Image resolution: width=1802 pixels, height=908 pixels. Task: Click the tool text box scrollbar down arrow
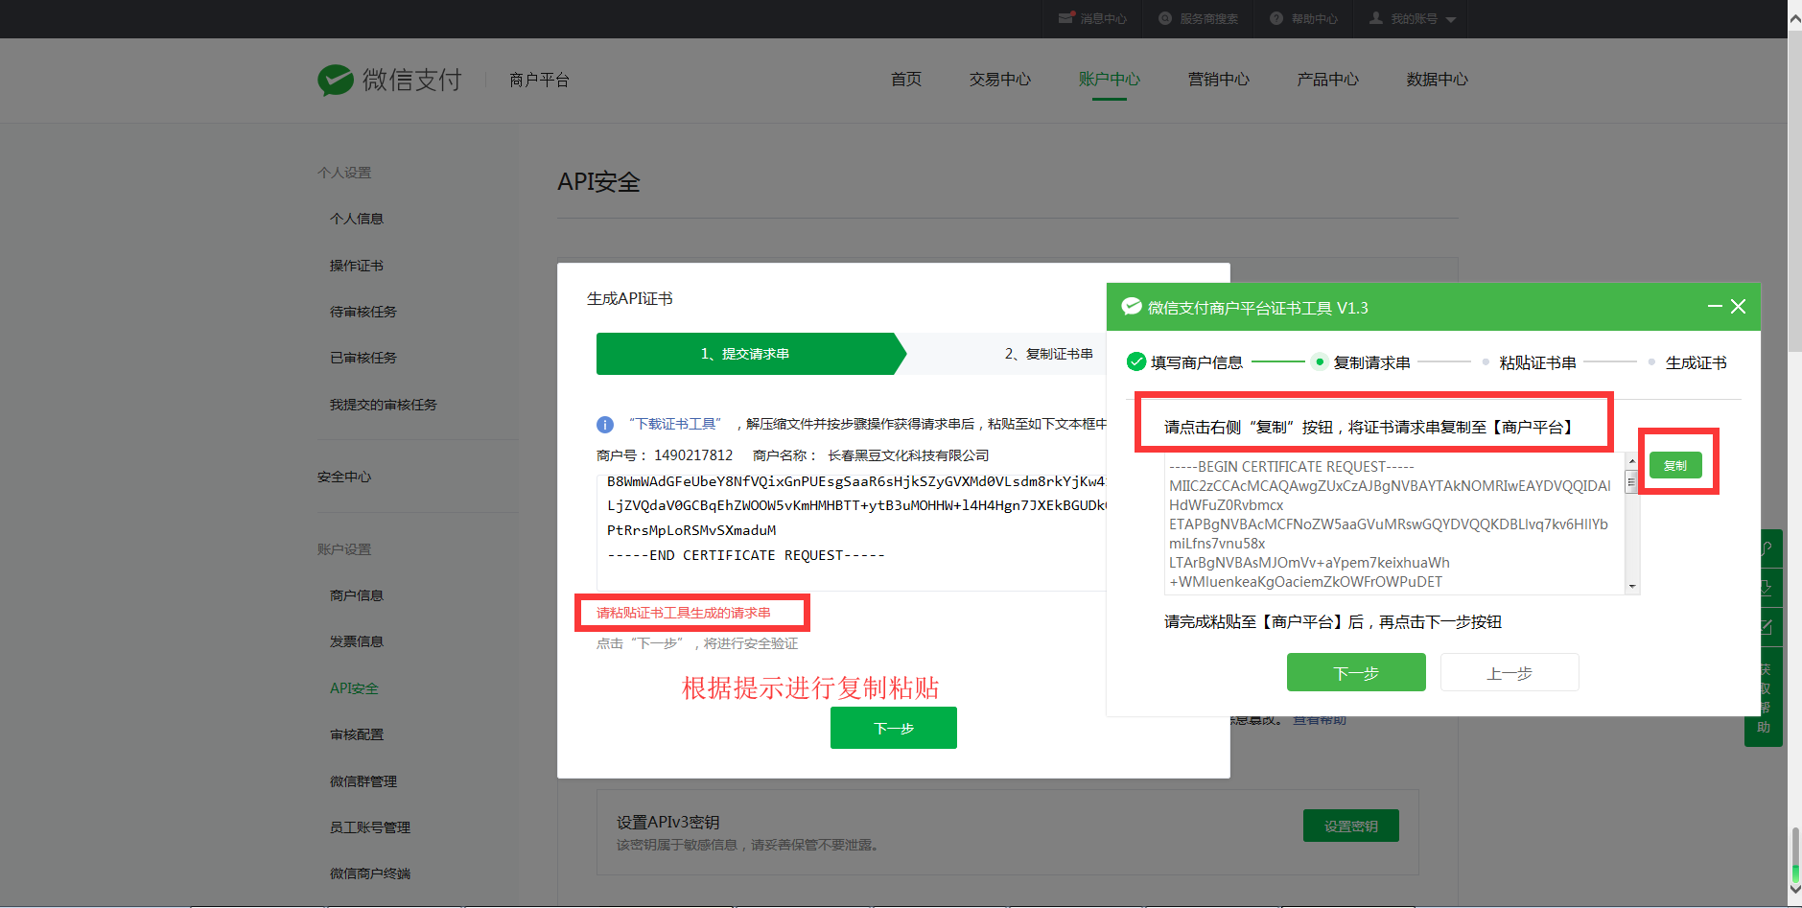pos(1631,587)
